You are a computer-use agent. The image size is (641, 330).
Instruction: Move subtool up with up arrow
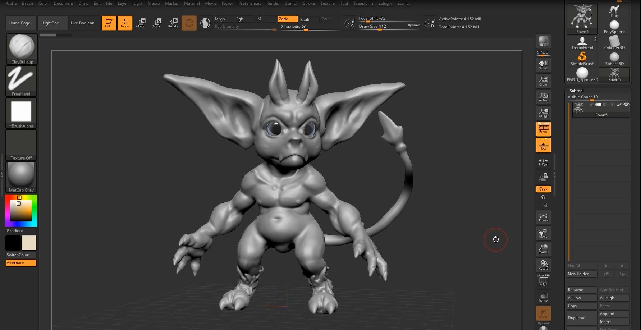606,266
